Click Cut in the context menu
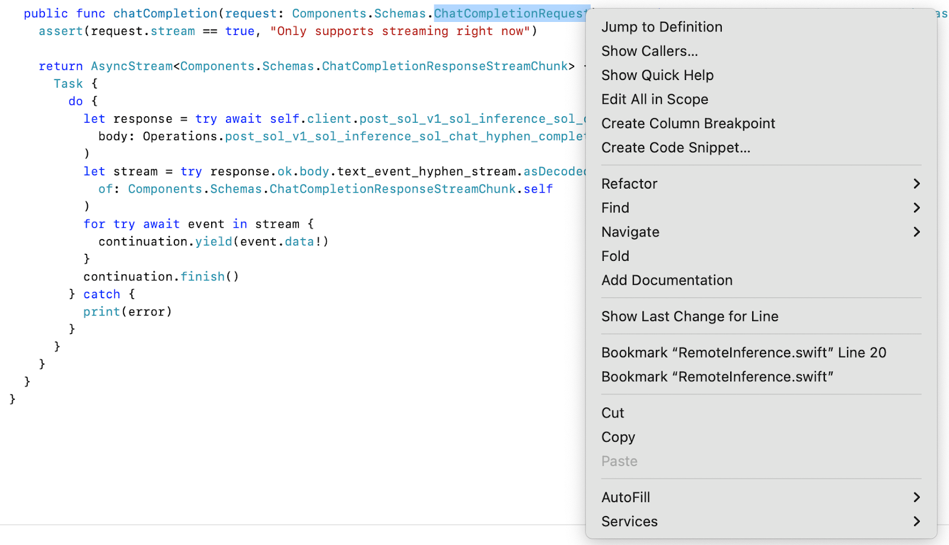Screen dimensions: 949x545 (x=613, y=413)
